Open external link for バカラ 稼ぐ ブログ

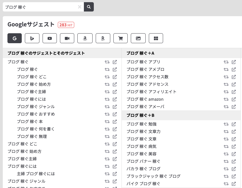click(234, 169)
